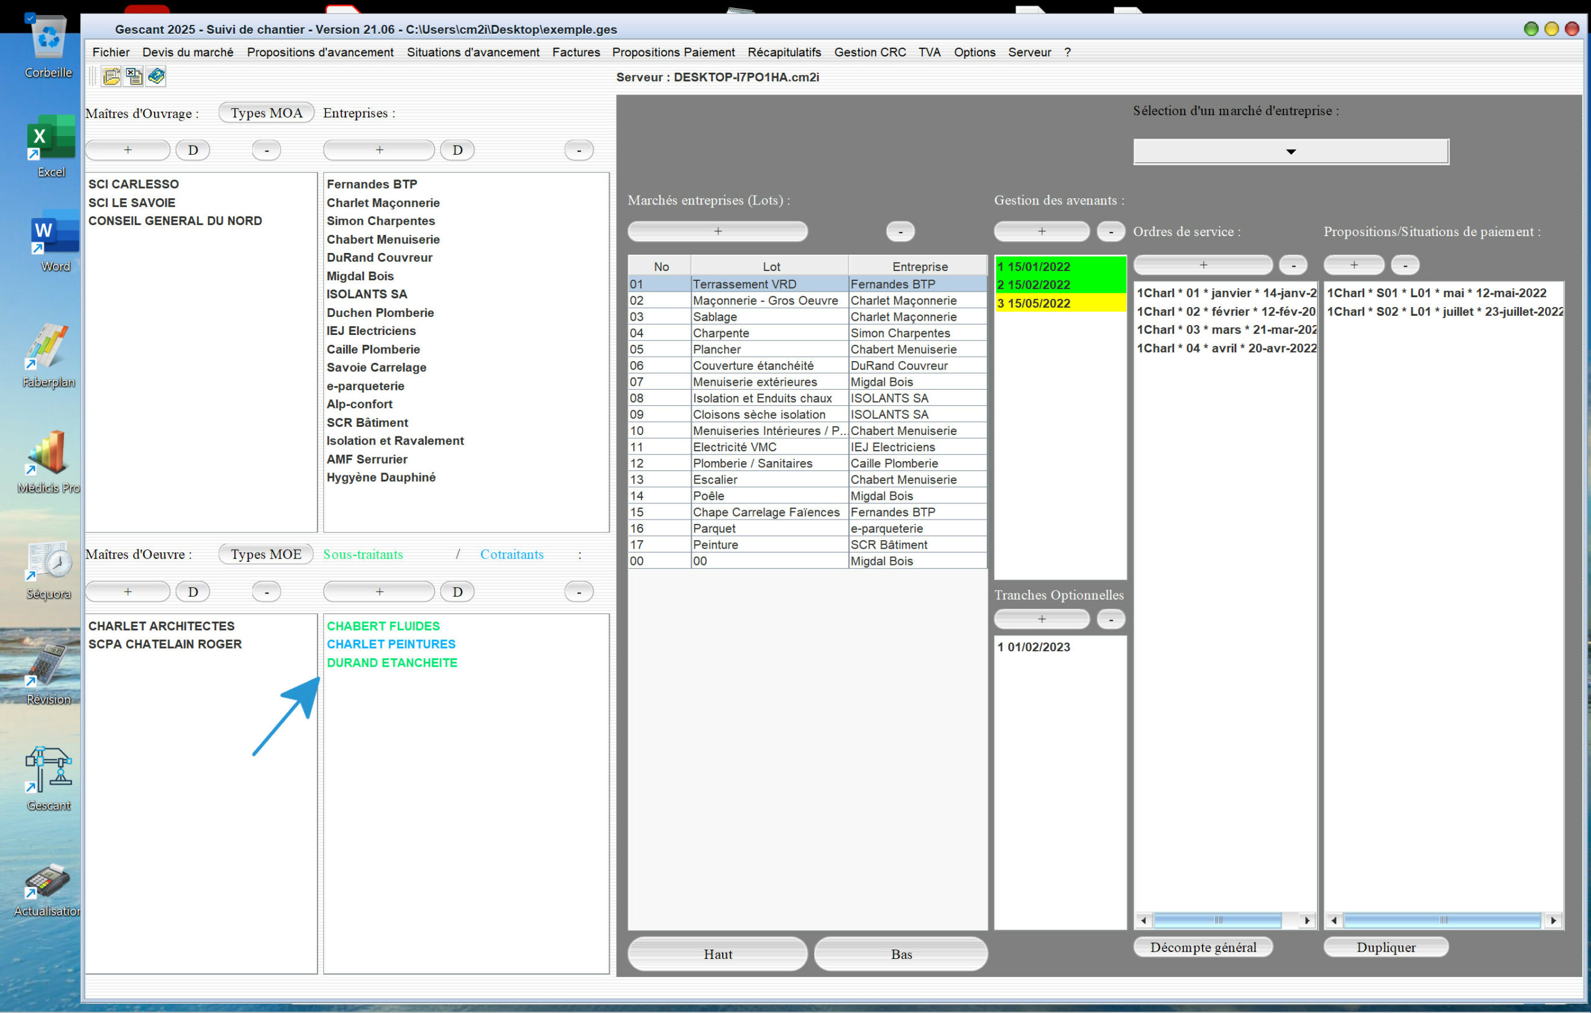Launch Word from the desktop
Viewport: 1591px width, 1013px height.
point(55,241)
